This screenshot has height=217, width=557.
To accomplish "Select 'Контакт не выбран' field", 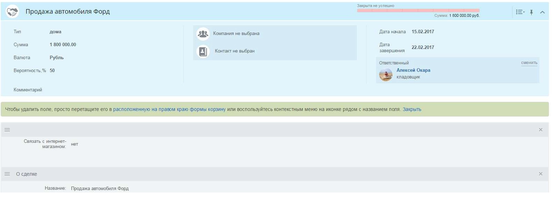I will point(235,51).
